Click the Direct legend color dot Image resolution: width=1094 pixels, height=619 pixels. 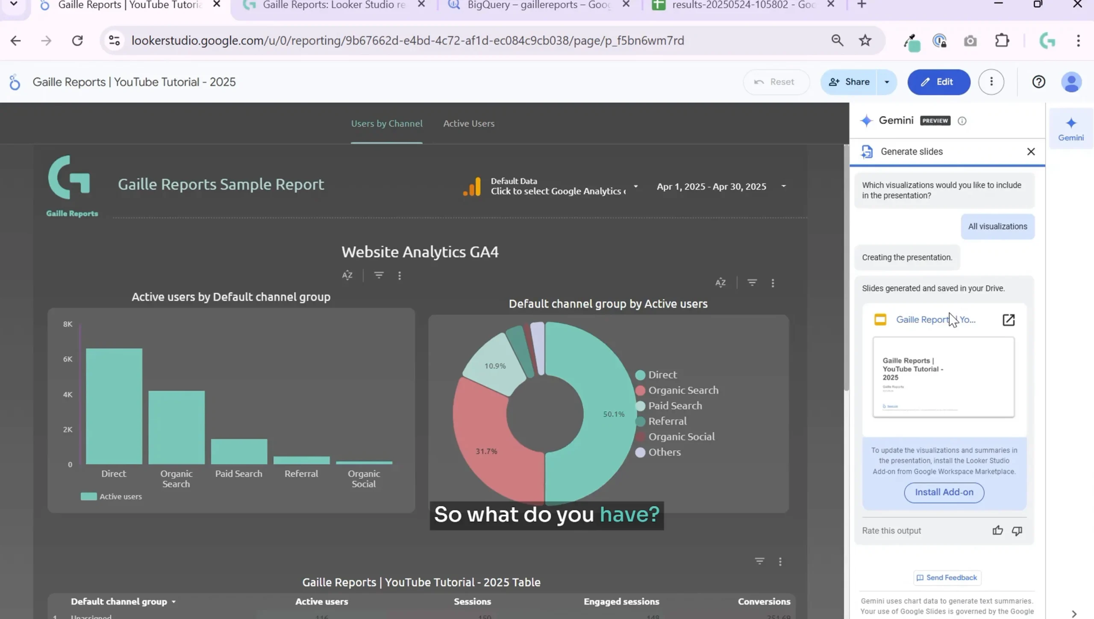click(x=640, y=375)
